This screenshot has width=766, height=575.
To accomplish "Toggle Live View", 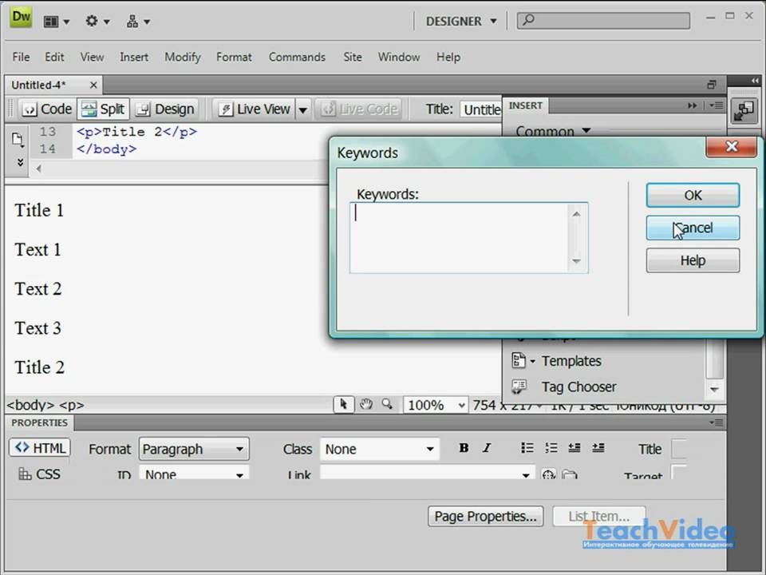I will point(255,109).
